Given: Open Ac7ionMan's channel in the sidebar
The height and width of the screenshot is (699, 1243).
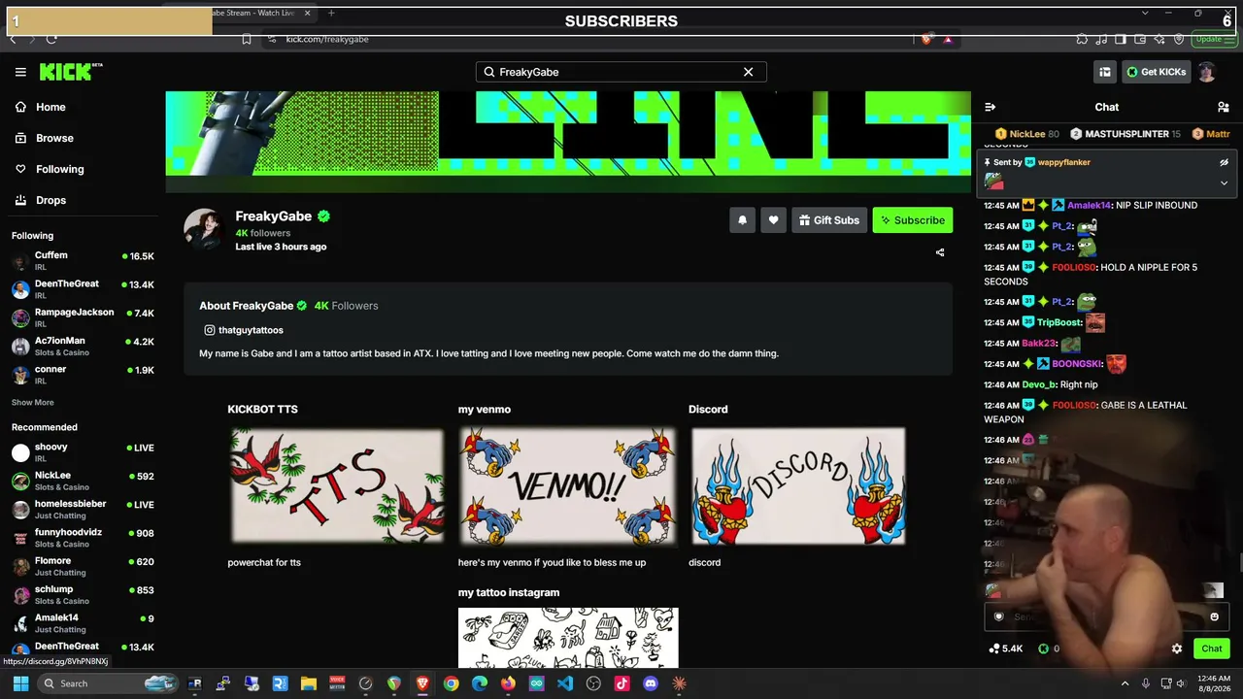Looking at the screenshot, I should pos(83,346).
